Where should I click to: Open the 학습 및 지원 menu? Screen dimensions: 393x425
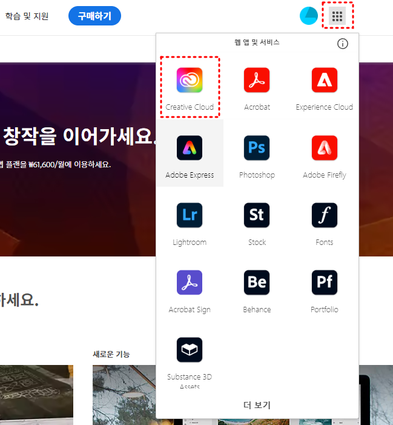tap(27, 16)
